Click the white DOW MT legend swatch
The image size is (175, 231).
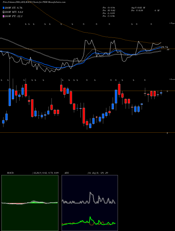[3, 12]
